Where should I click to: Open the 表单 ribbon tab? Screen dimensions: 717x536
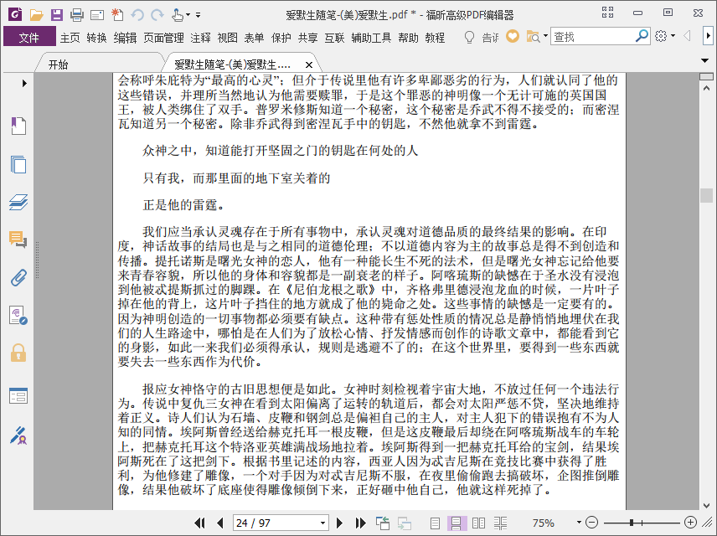click(x=254, y=38)
